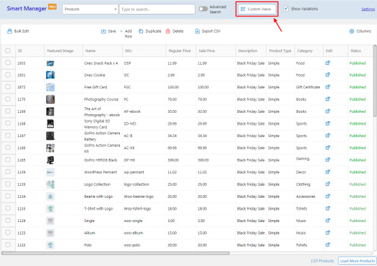
Task: Sort by SKU column header
Action: pyautogui.click(x=144, y=51)
